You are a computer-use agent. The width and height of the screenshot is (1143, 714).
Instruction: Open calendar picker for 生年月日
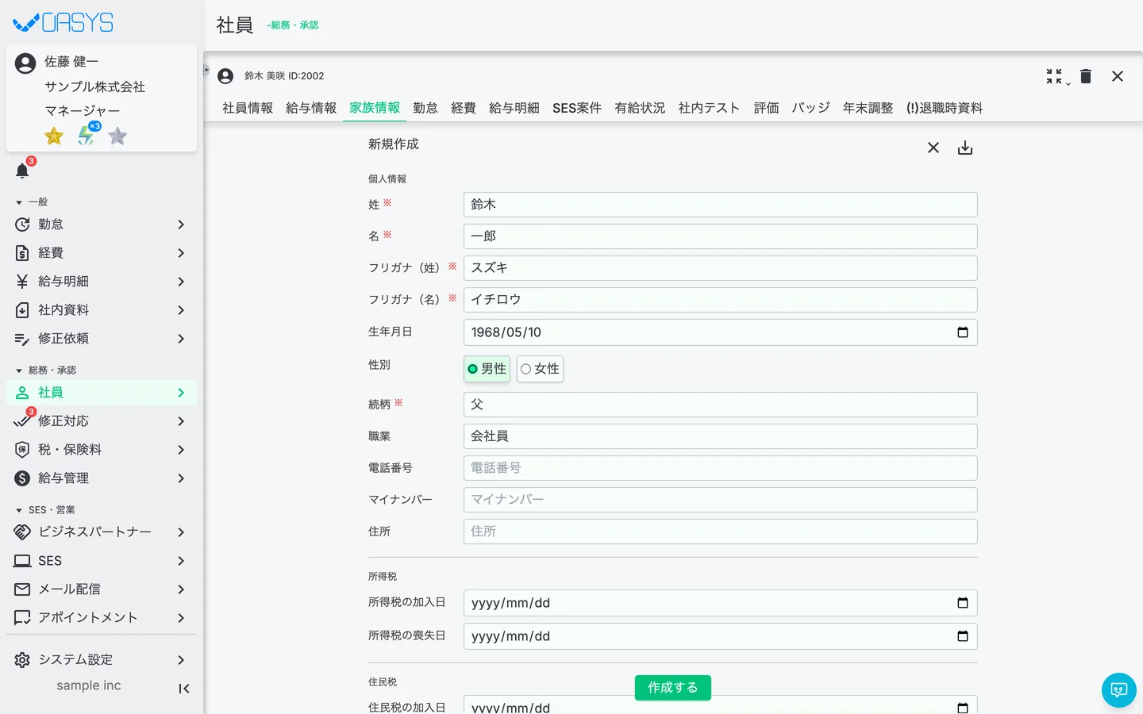[963, 332]
